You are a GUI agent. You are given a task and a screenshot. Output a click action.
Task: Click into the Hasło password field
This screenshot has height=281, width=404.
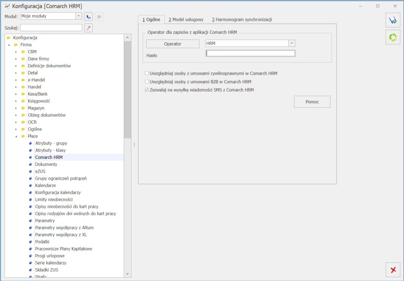click(x=250, y=53)
